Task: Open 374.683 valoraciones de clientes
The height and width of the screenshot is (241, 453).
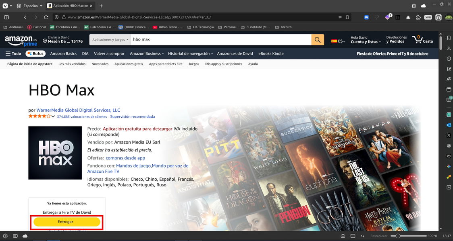Action: pyautogui.click(x=82, y=116)
